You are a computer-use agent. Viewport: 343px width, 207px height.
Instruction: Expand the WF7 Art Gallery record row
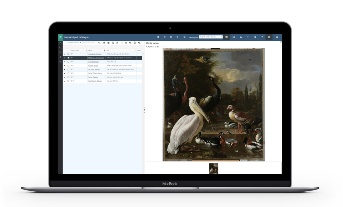coord(64,69)
